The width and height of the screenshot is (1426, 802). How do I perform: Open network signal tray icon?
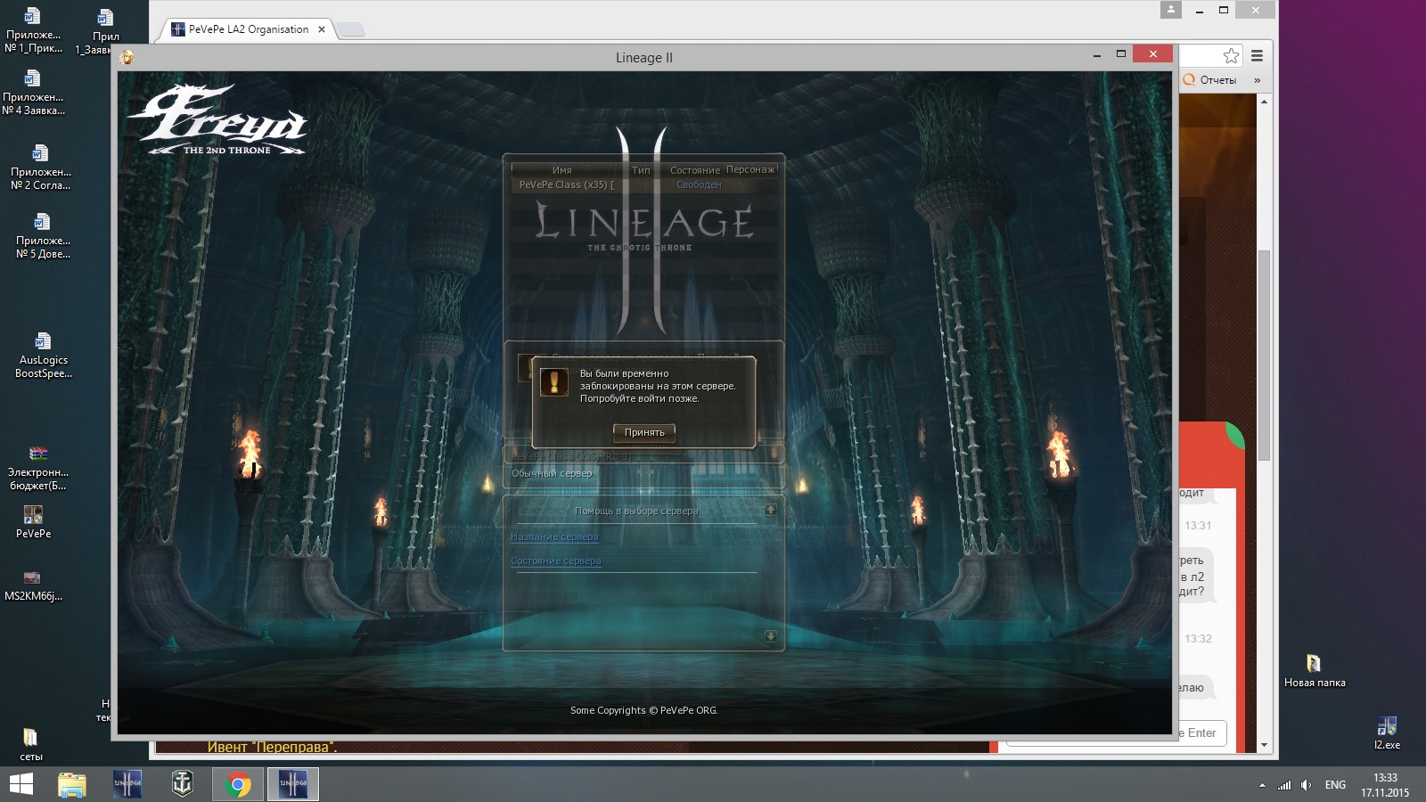click(x=1284, y=785)
